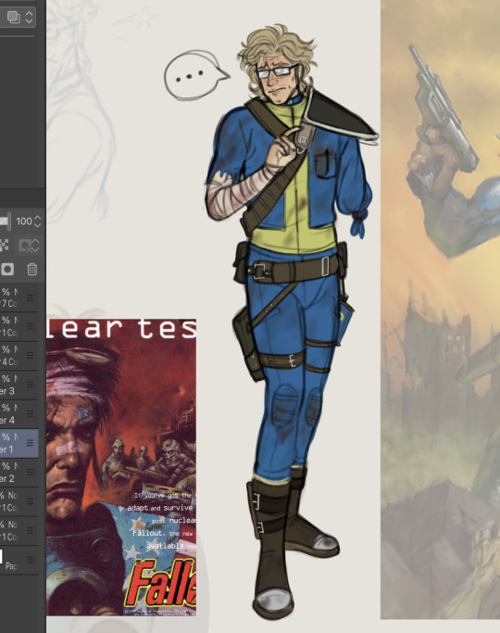The width and height of the screenshot is (500, 633).
Task: Delete the layer with the trash can icon
Action: [31, 270]
